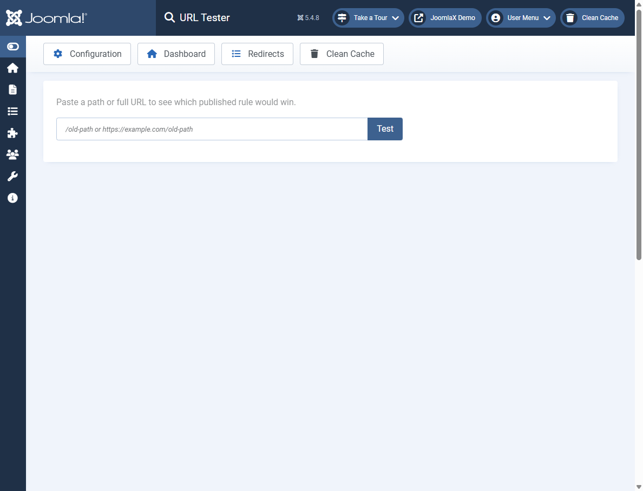Click the Joomla version 5.4.8 indicator
This screenshot has width=643, height=491.
tap(308, 18)
